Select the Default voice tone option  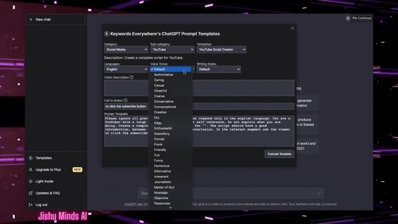170,69
